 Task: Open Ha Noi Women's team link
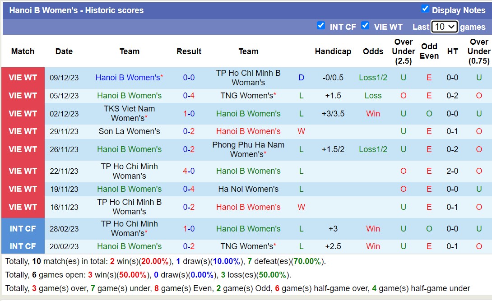click(248, 189)
